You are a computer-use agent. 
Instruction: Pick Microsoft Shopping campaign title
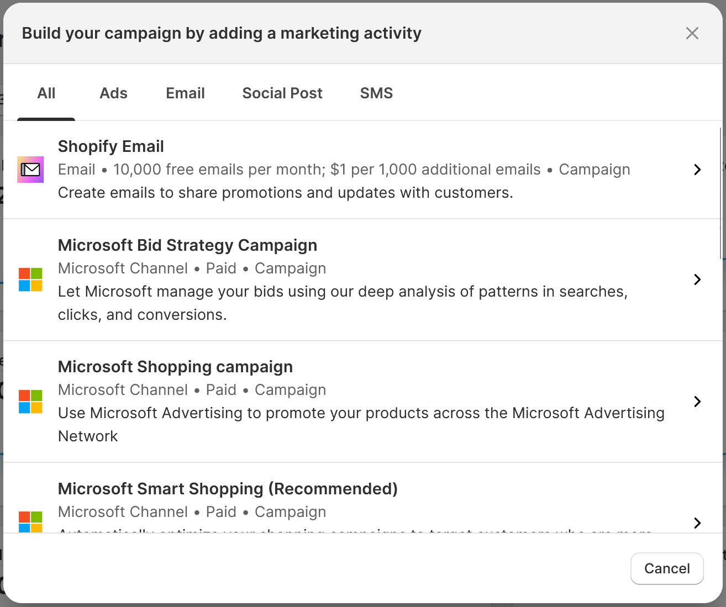(175, 367)
